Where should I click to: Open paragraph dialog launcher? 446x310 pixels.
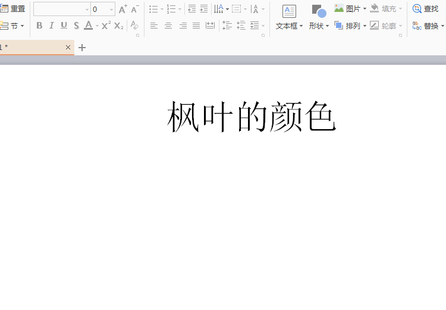[x=263, y=36]
